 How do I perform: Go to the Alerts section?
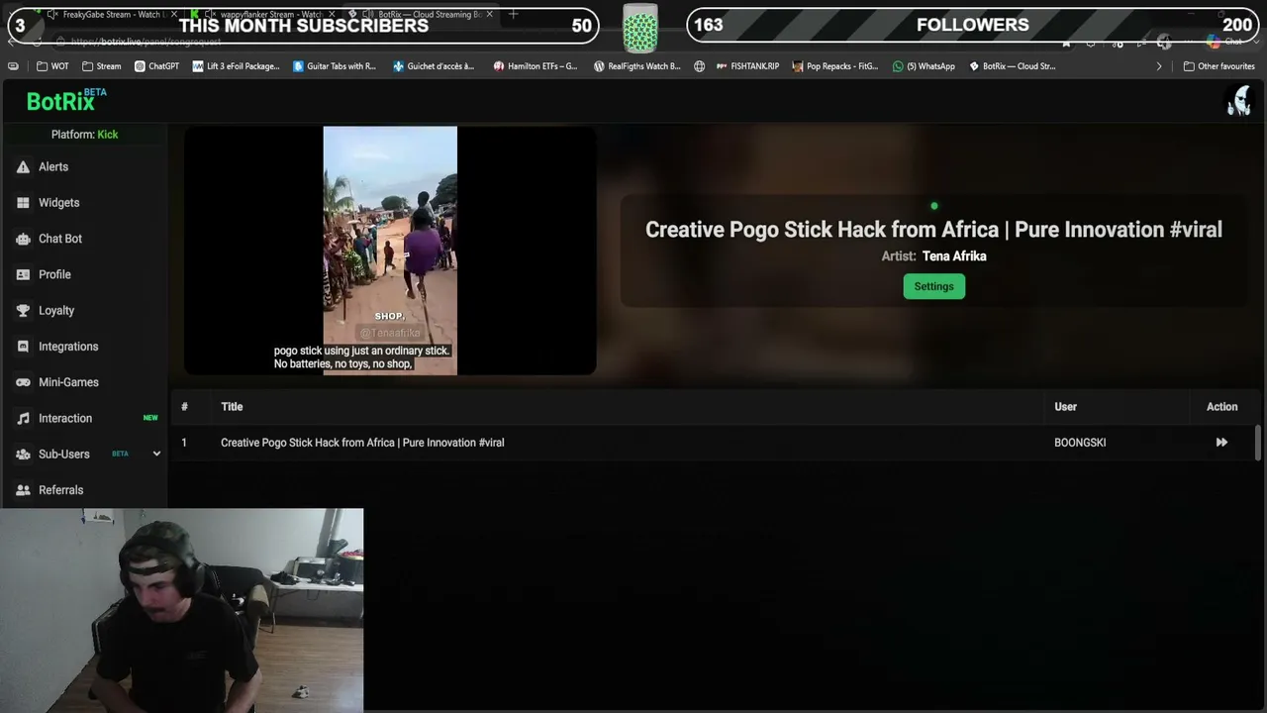(x=53, y=167)
